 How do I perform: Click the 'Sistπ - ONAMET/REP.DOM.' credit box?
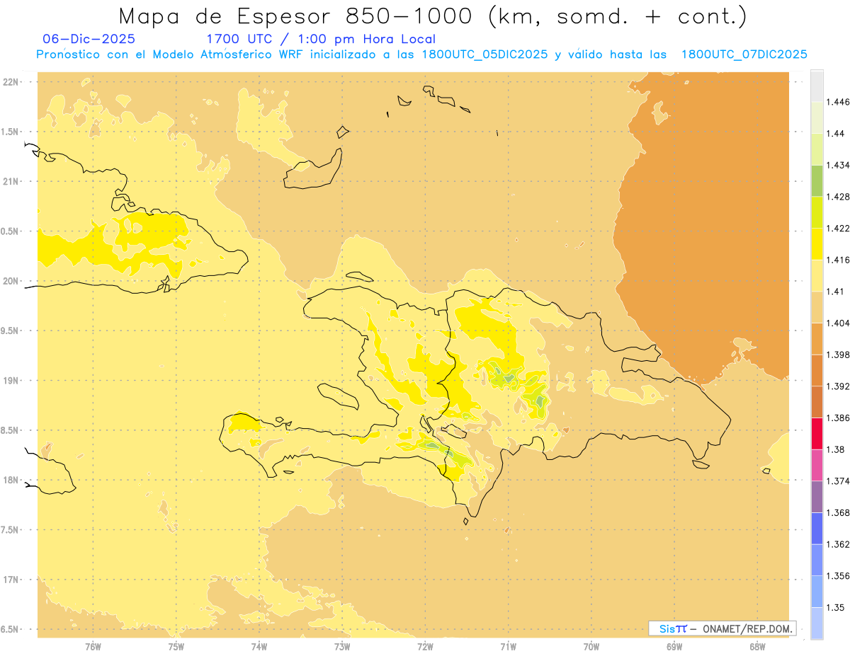pos(722,628)
